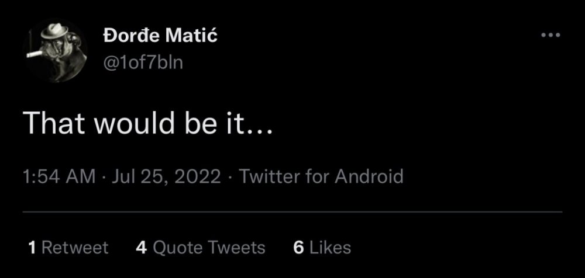Open the Twitter for Android source link
The height and width of the screenshot is (278, 585).
(322, 176)
